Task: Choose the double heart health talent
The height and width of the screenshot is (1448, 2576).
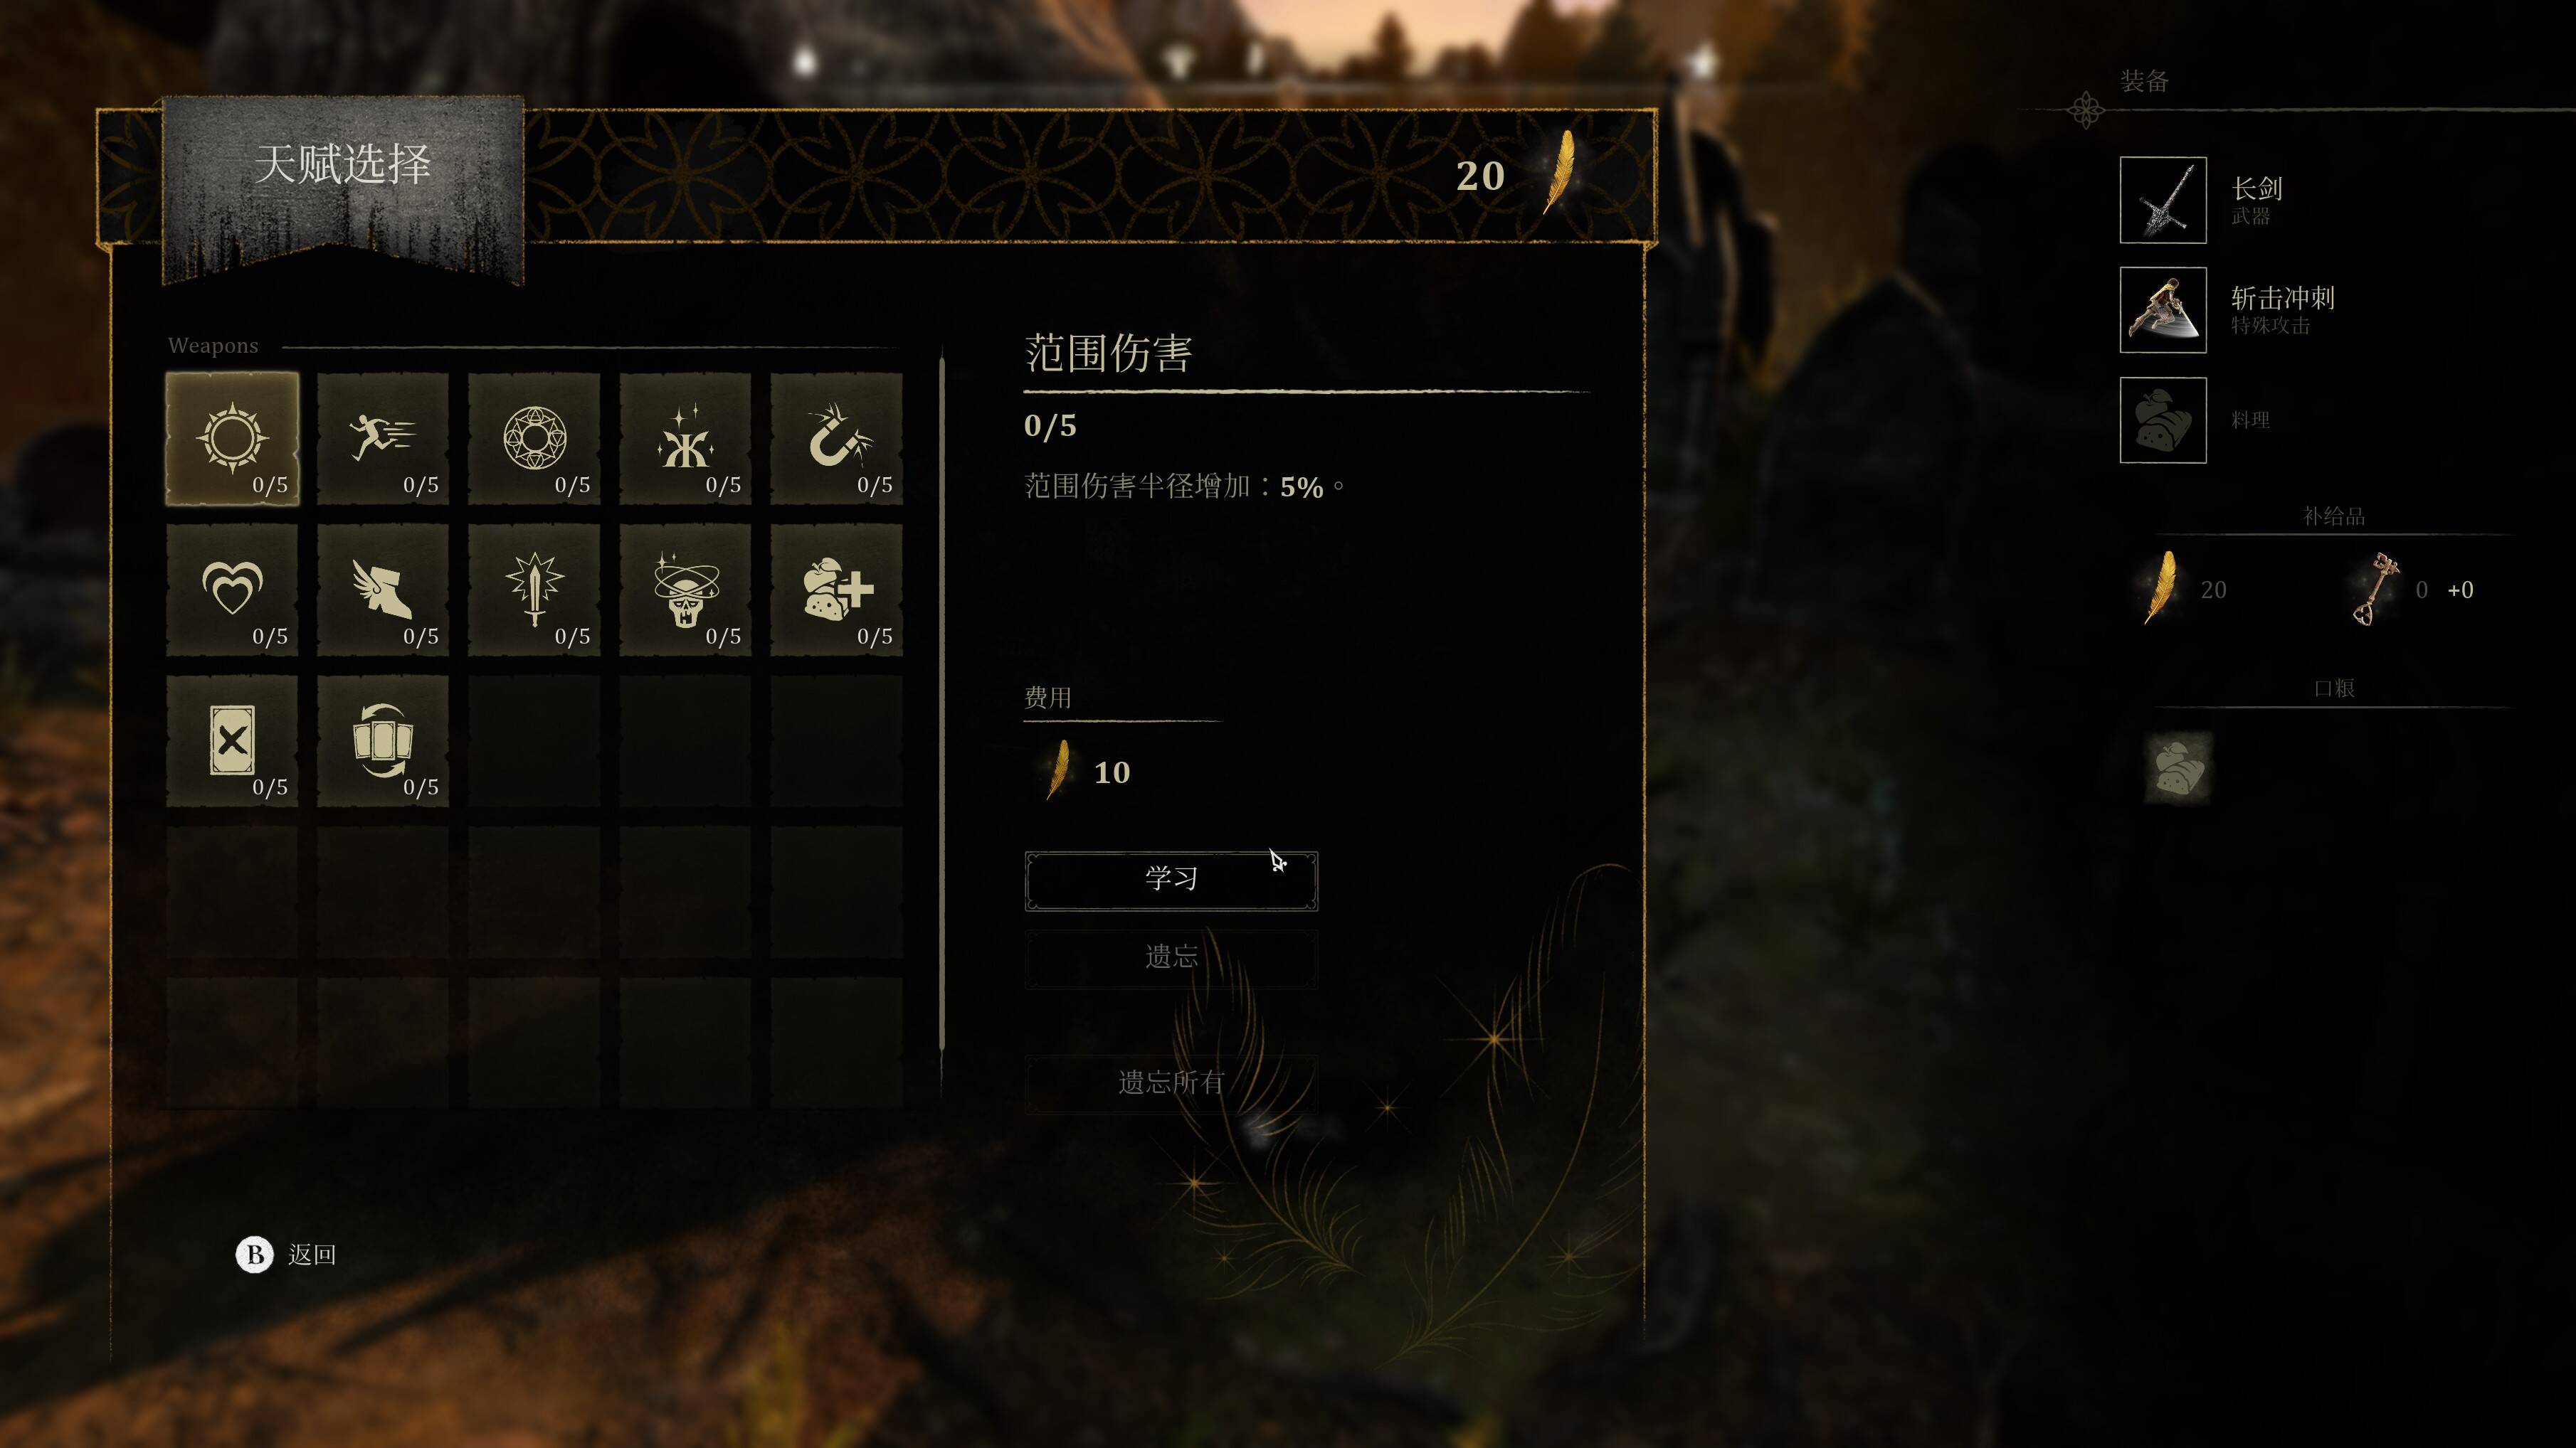Action: click(x=232, y=590)
